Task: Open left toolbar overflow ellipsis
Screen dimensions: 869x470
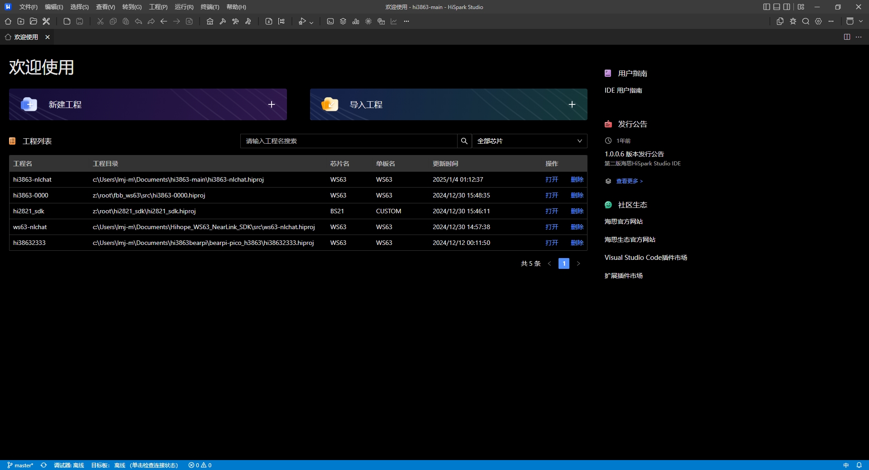Action: pyautogui.click(x=406, y=21)
